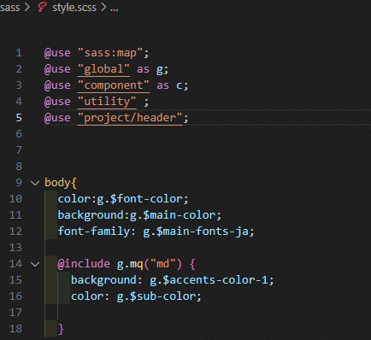Screen dimensions: 371x340
Task: Click g.$sub-color on line 16
Action: coord(156,296)
